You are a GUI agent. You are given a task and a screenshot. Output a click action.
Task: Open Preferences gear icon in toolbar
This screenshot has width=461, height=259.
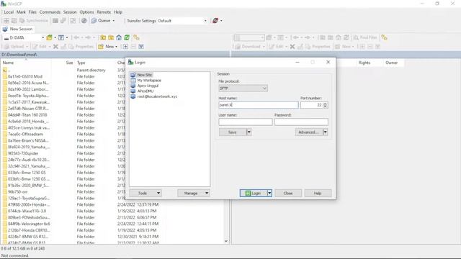pyautogui.click(x=84, y=21)
